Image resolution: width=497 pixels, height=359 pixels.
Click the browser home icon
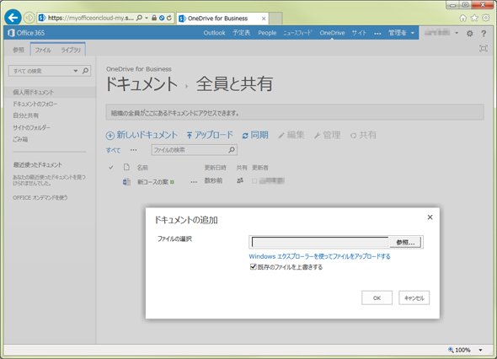(463, 18)
